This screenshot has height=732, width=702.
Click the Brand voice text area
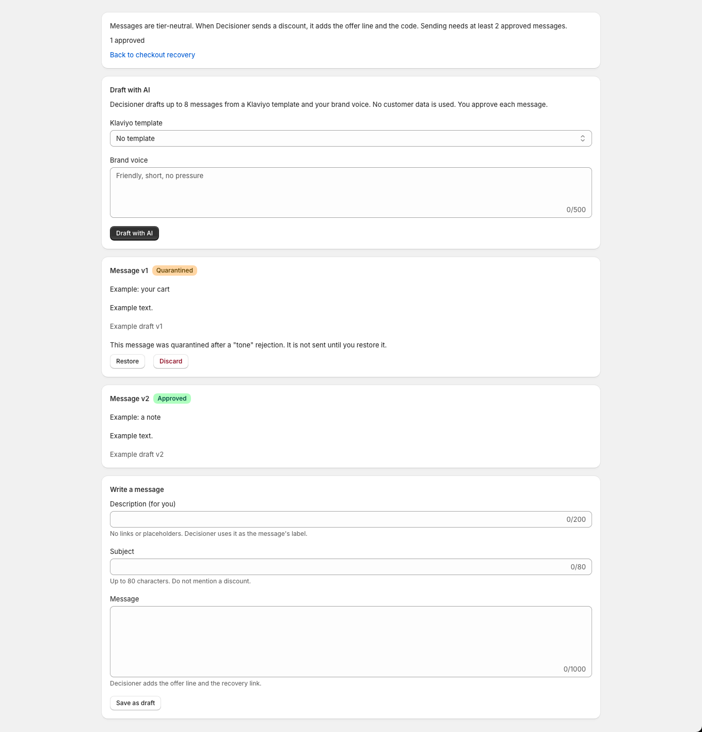point(350,193)
